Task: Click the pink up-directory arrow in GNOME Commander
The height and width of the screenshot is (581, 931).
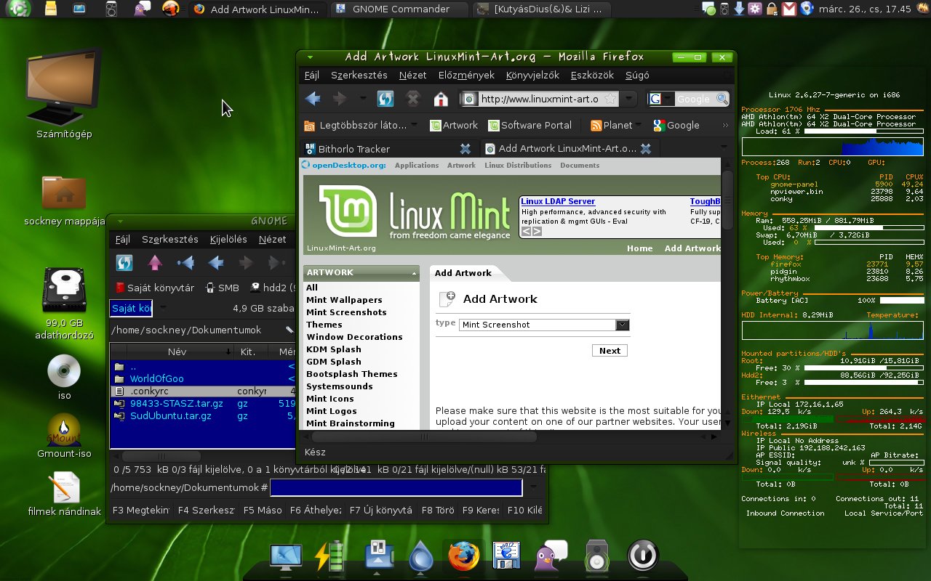Action: click(x=154, y=263)
